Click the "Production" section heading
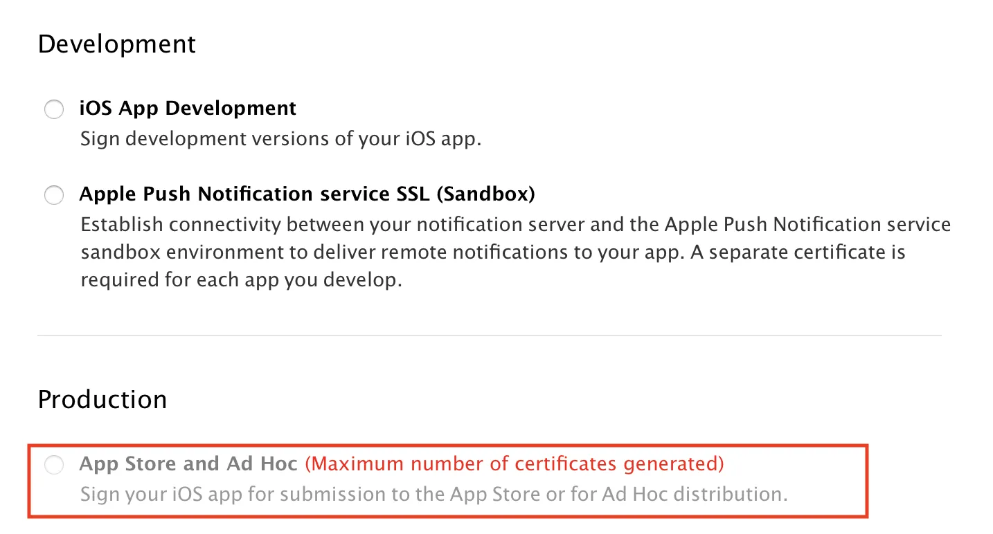Screen dimensions: 993x534 102,400
